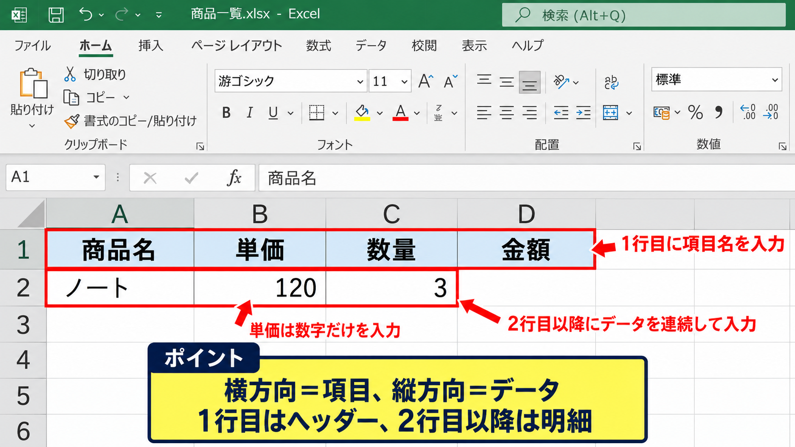Toggle Italic (I) formatting
The height and width of the screenshot is (447, 795).
click(x=250, y=113)
